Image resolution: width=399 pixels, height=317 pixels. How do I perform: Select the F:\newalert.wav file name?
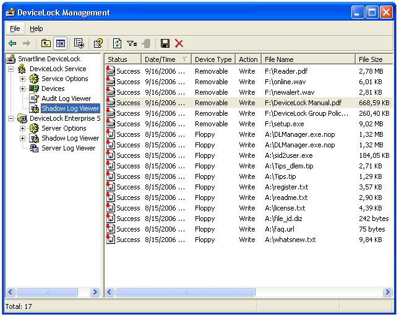[290, 92]
